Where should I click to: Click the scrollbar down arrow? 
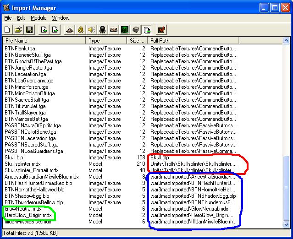(286, 224)
